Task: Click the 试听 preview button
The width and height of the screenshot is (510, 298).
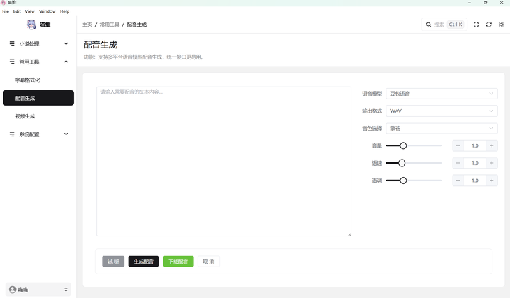Action: point(113,261)
